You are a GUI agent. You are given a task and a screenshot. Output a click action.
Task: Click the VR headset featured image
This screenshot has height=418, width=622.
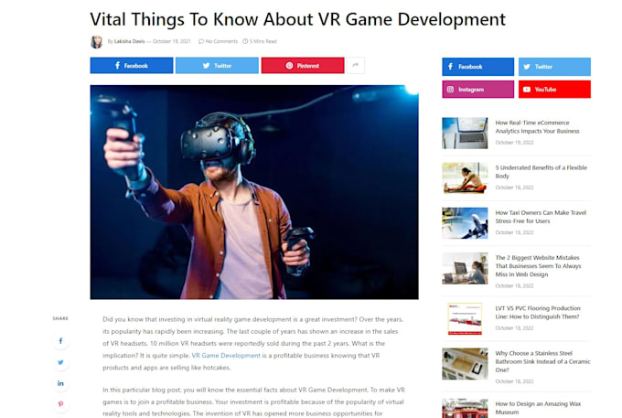(254, 192)
